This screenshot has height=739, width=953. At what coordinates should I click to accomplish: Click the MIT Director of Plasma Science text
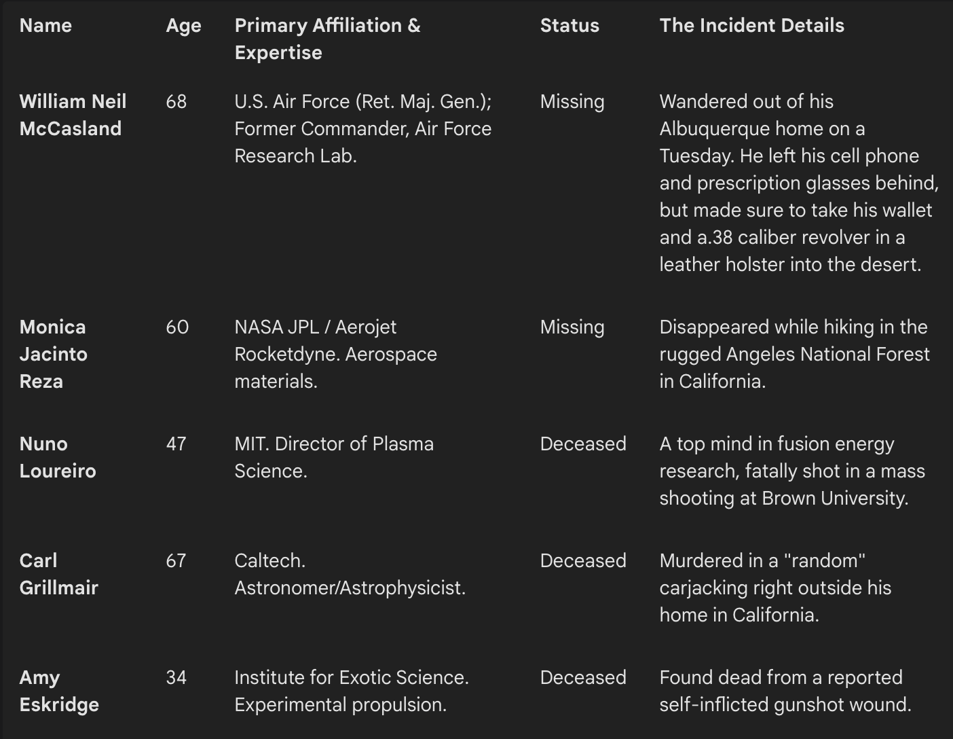point(333,457)
